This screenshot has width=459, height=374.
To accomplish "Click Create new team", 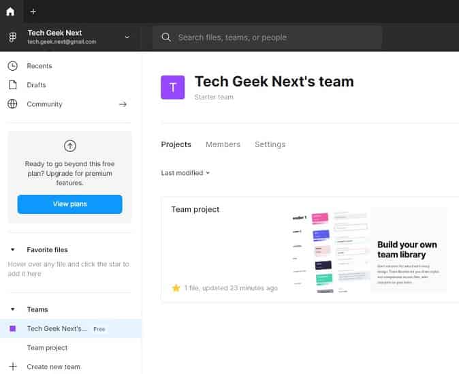I will click(x=54, y=367).
